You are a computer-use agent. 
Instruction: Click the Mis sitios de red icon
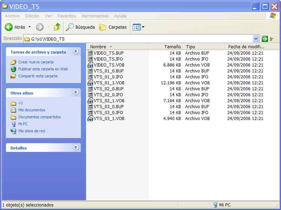(13, 131)
